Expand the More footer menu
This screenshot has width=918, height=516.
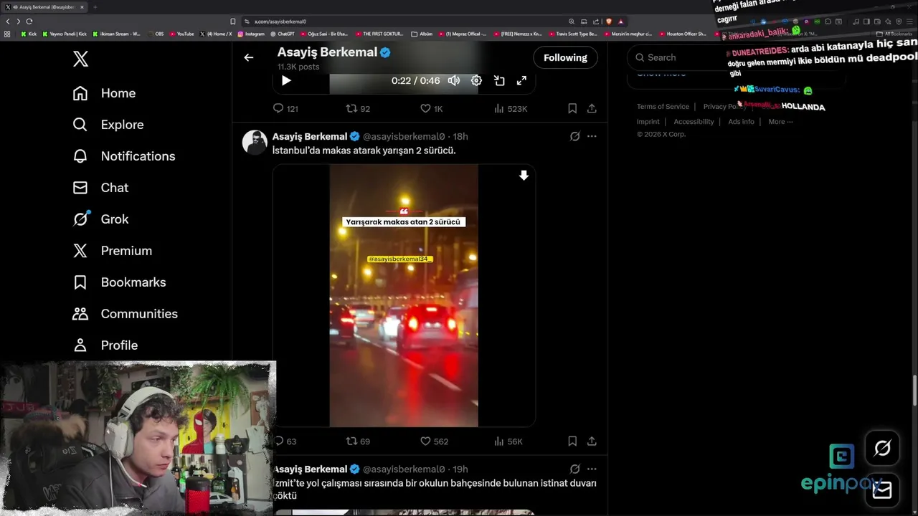click(780, 122)
